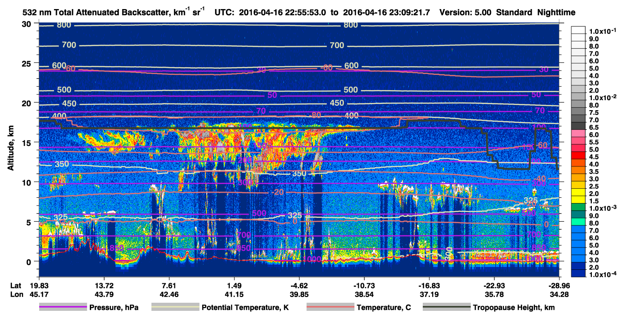Click longitude value '39.85'
Viewport: 621px width, 318px height.
coord(299,295)
